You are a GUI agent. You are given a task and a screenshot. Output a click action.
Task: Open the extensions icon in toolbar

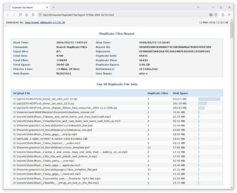[223, 15]
